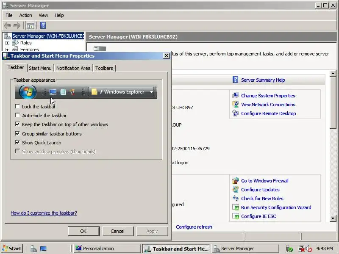Screen dimensions: 339x254
Task: Click the Configure Updates link
Action: pos(260,190)
